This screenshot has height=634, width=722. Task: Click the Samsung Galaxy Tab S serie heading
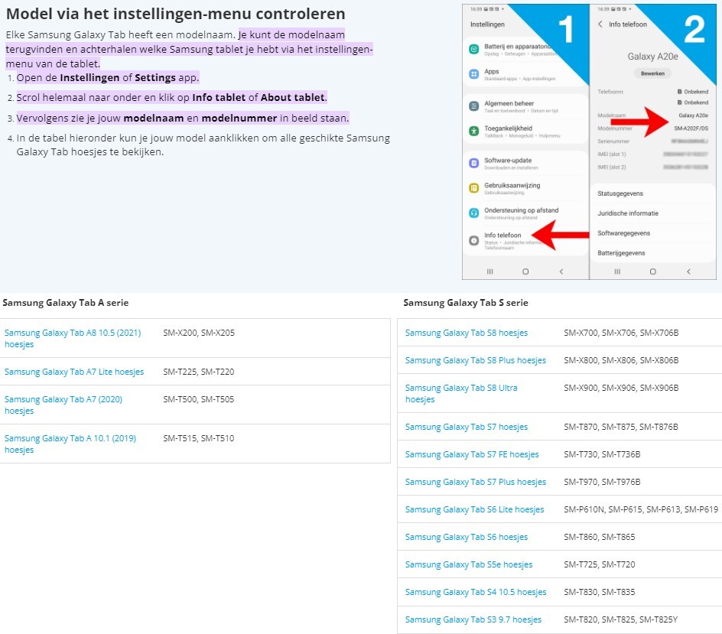coord(466,303)
